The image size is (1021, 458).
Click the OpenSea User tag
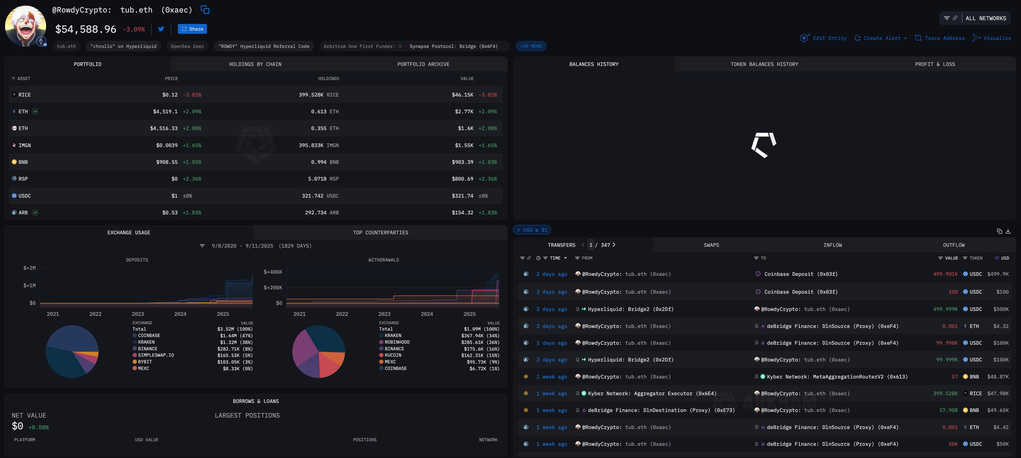coord(187,46)
